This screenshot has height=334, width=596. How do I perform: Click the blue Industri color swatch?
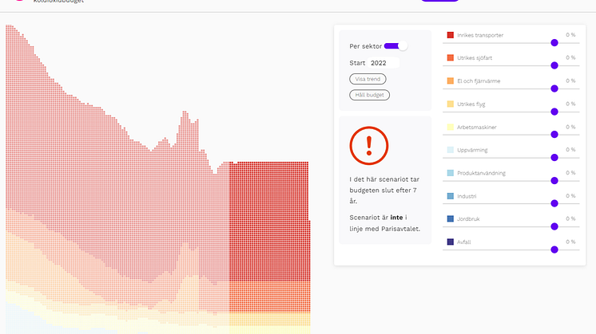(x=451, y=196)
